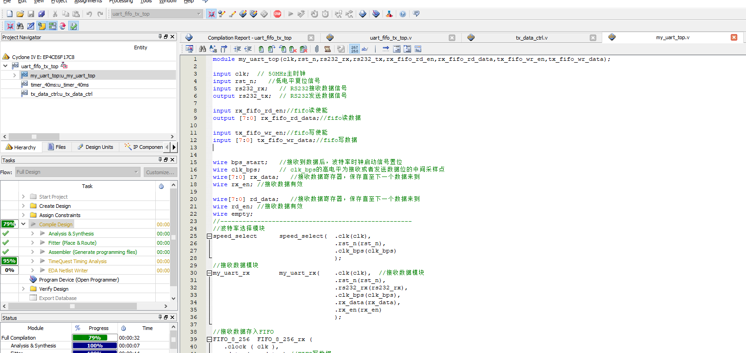Click Analysis & Synthesis 100% progress bar

pos(94,346)
